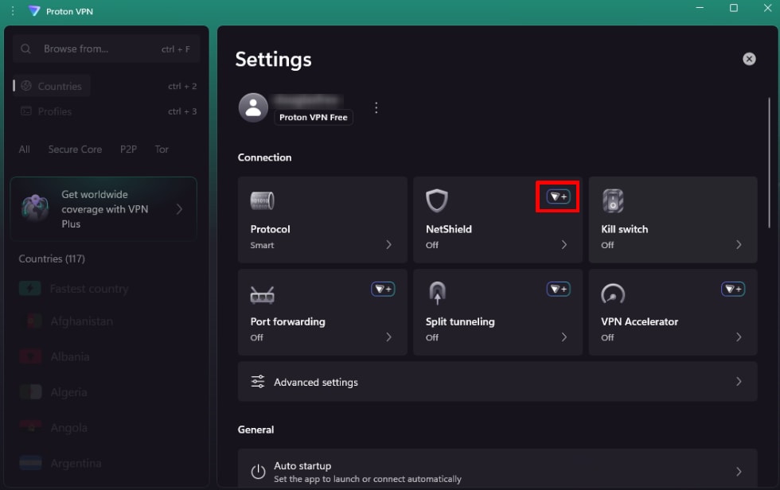
Task: Open the title bar three-dot menu
Action: click(13, 11)
